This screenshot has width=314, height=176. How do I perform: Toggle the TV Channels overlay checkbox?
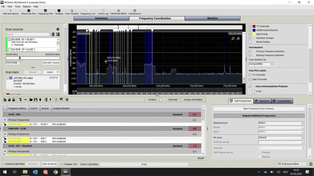click(250, 26)
